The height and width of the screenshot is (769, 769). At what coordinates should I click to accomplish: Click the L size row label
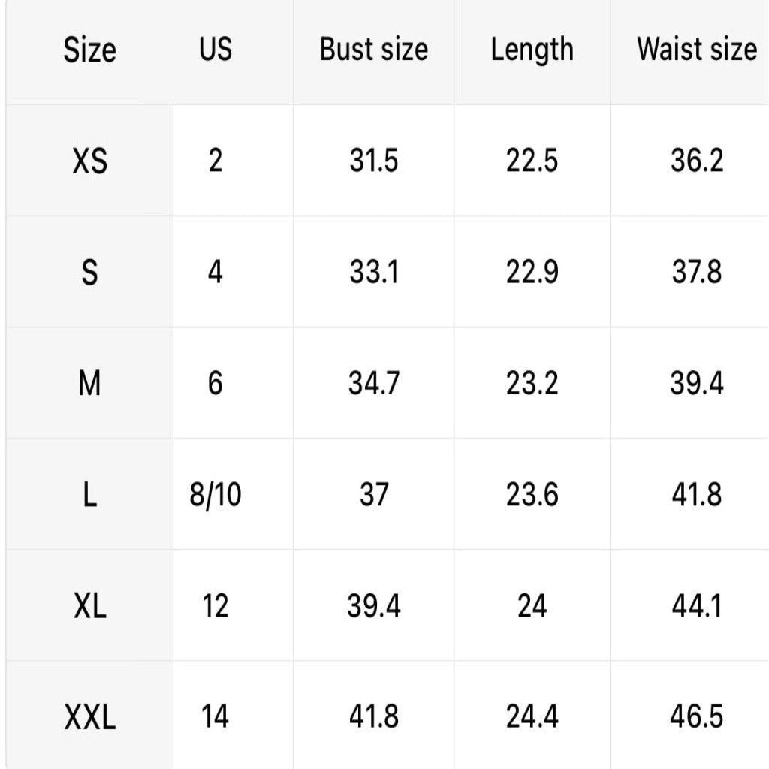(x=89, y=495)
